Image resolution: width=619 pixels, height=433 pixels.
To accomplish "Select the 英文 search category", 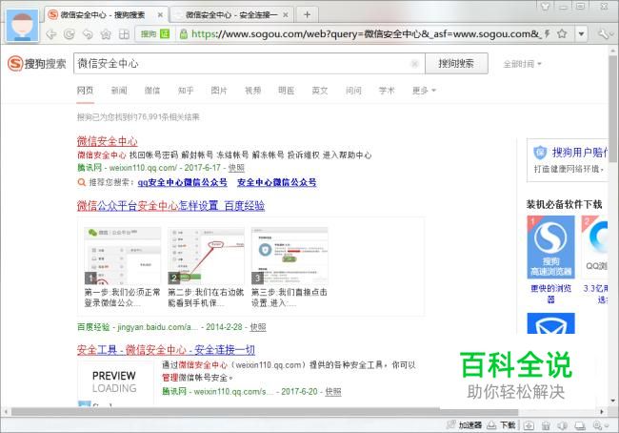I will 320,91.
